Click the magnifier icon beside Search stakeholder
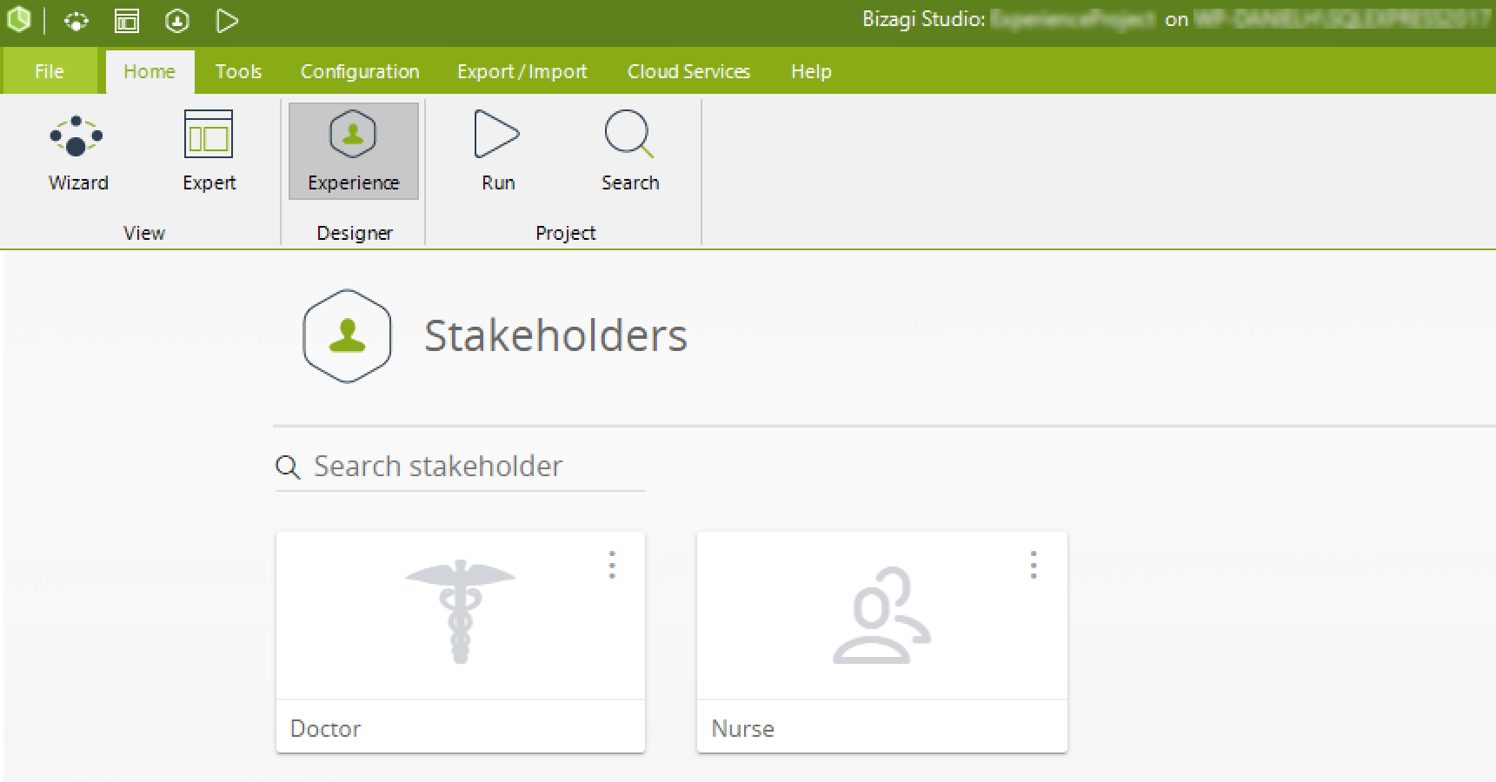Viewport: 1496px width, 782px height. point(288,467)
